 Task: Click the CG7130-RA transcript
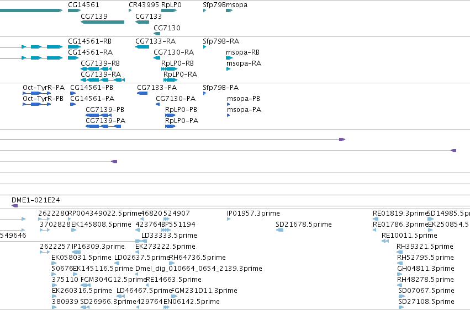click(157, 58)
